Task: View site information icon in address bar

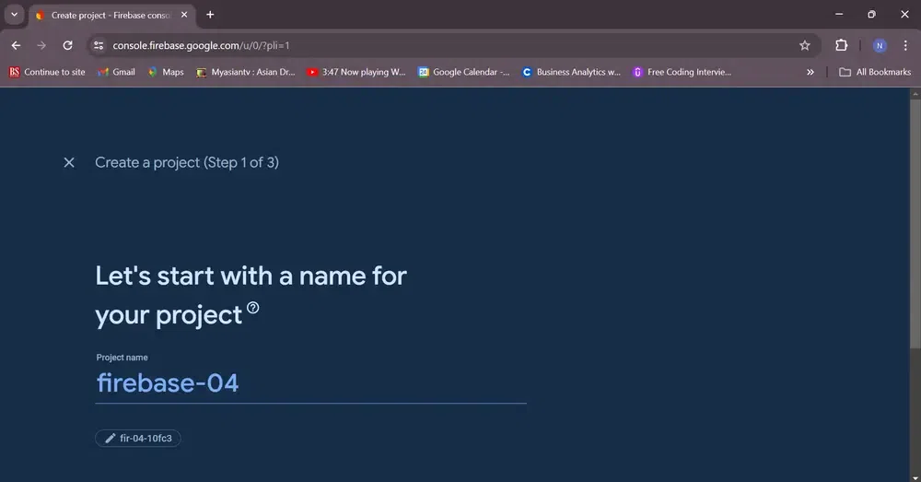Action: click(99, 45)
